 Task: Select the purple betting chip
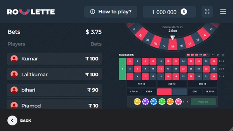click(145, 102)
